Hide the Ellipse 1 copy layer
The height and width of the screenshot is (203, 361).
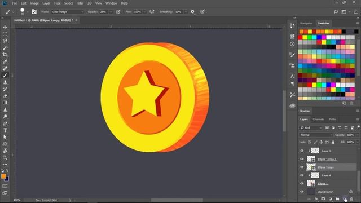click(302, 167)
